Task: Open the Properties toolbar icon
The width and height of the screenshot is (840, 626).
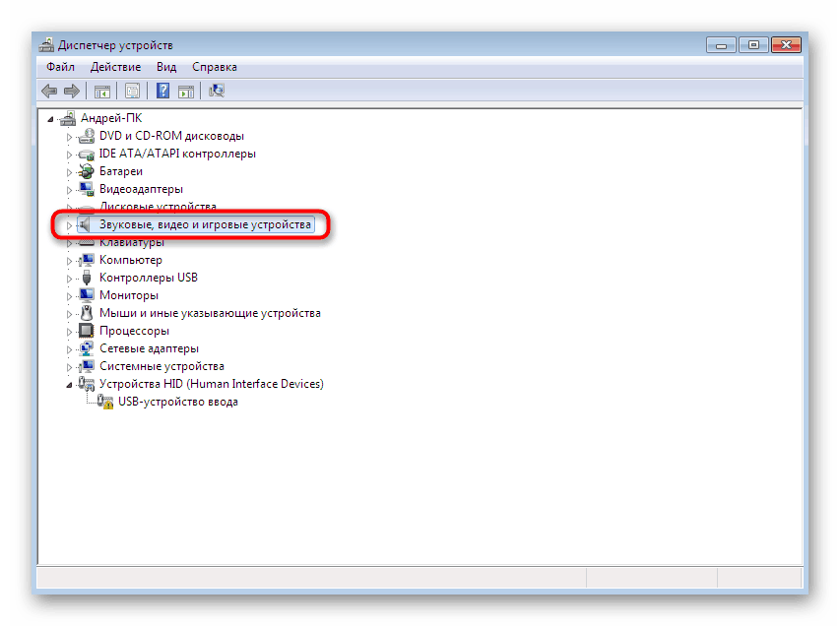Action: pos(132,91)
